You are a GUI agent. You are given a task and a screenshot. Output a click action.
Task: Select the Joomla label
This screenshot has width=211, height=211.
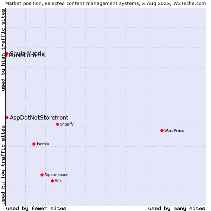pos(43,144)
